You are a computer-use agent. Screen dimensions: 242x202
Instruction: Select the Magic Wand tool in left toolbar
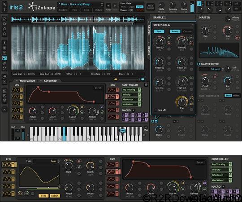tap(4, 68)
